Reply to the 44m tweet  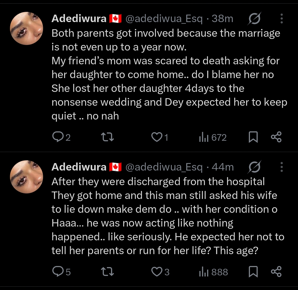57,272
